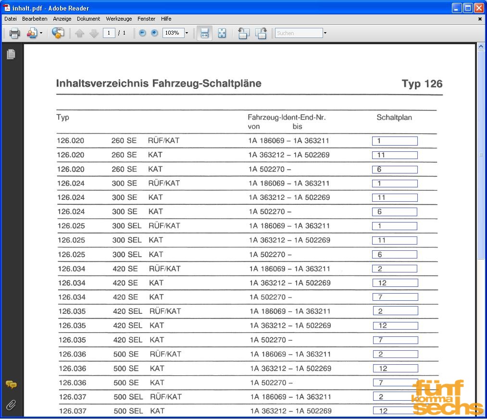
Task: Maximize the Adobe Reader window
Action: pyautogui.click(x=468, y=8)
